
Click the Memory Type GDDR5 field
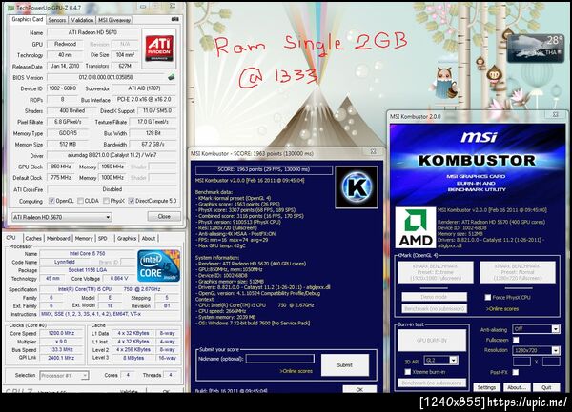68,133
